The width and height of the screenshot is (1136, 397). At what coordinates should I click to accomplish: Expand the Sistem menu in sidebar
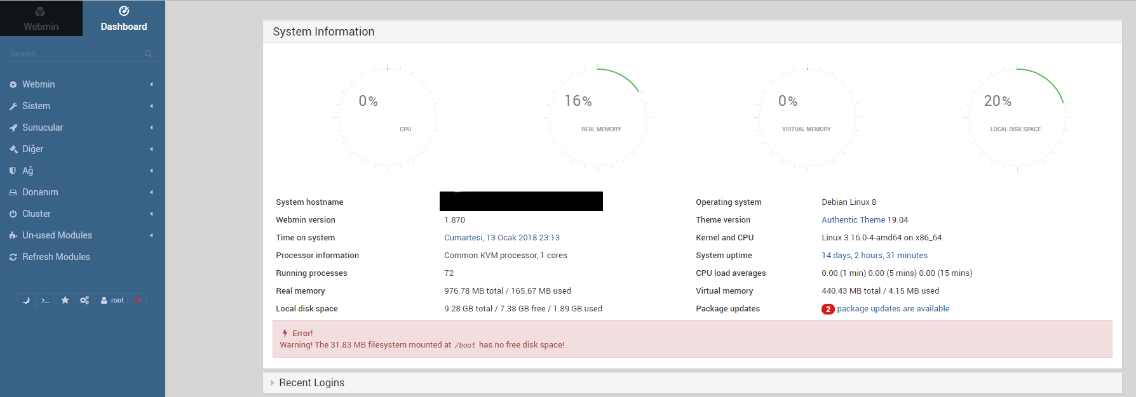pos(36,106)
